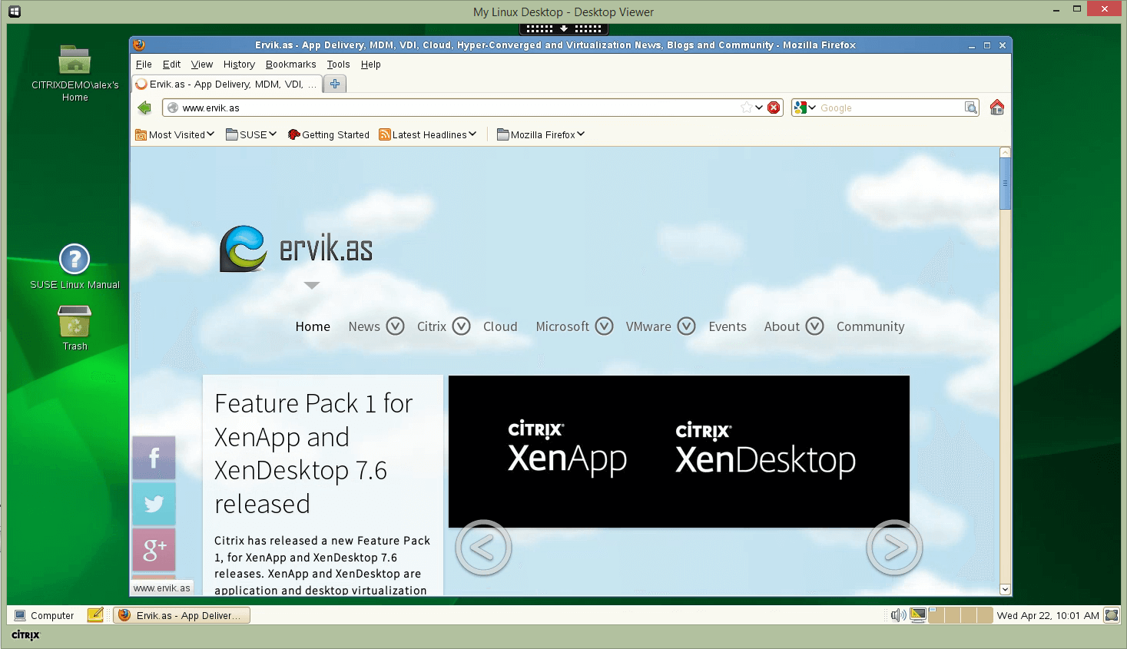
Task: Bookmark this page with the star icon
Action: coord(746,108)
